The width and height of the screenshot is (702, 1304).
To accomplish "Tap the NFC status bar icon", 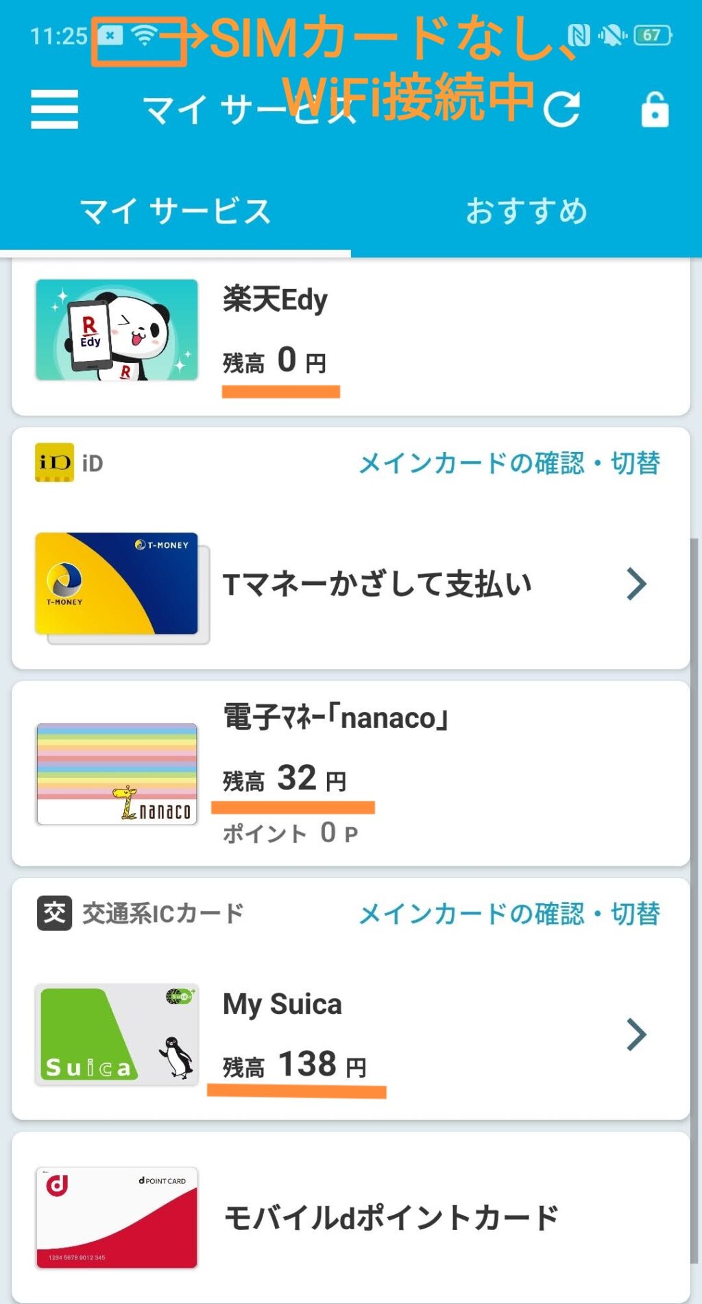I will 579,35.
